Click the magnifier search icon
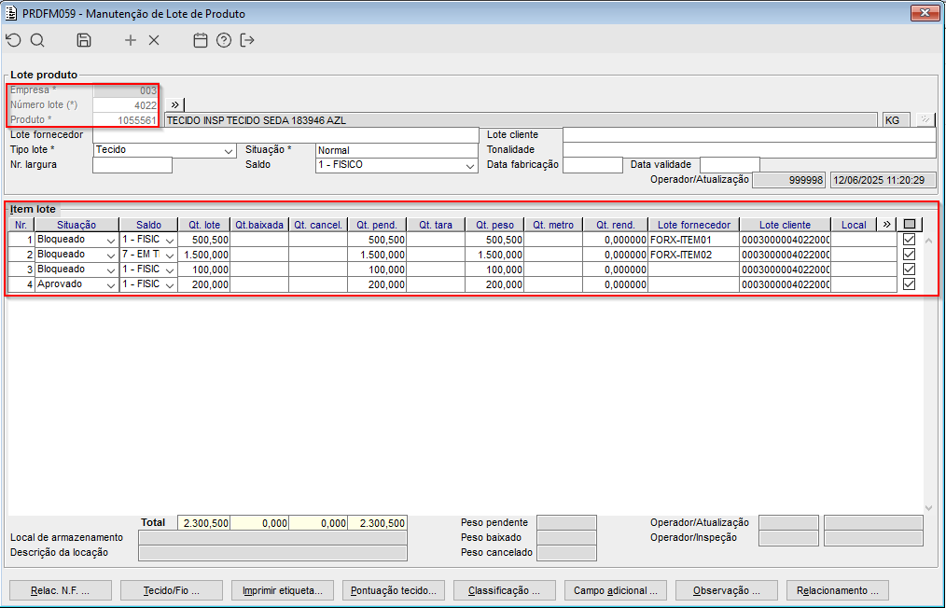 (37, 40)
